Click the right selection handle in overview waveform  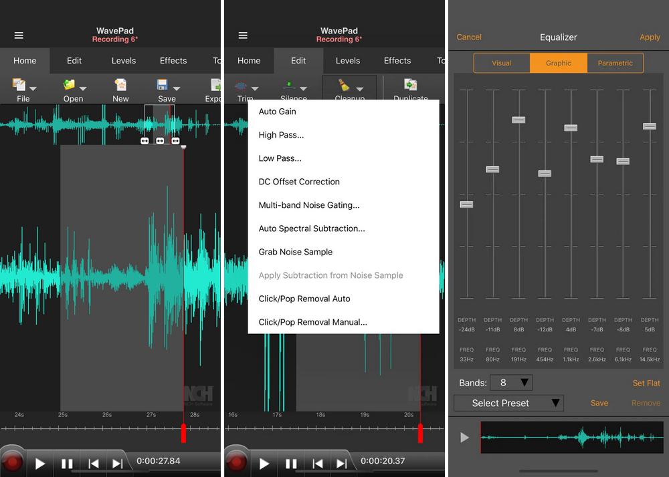(175, 140)
